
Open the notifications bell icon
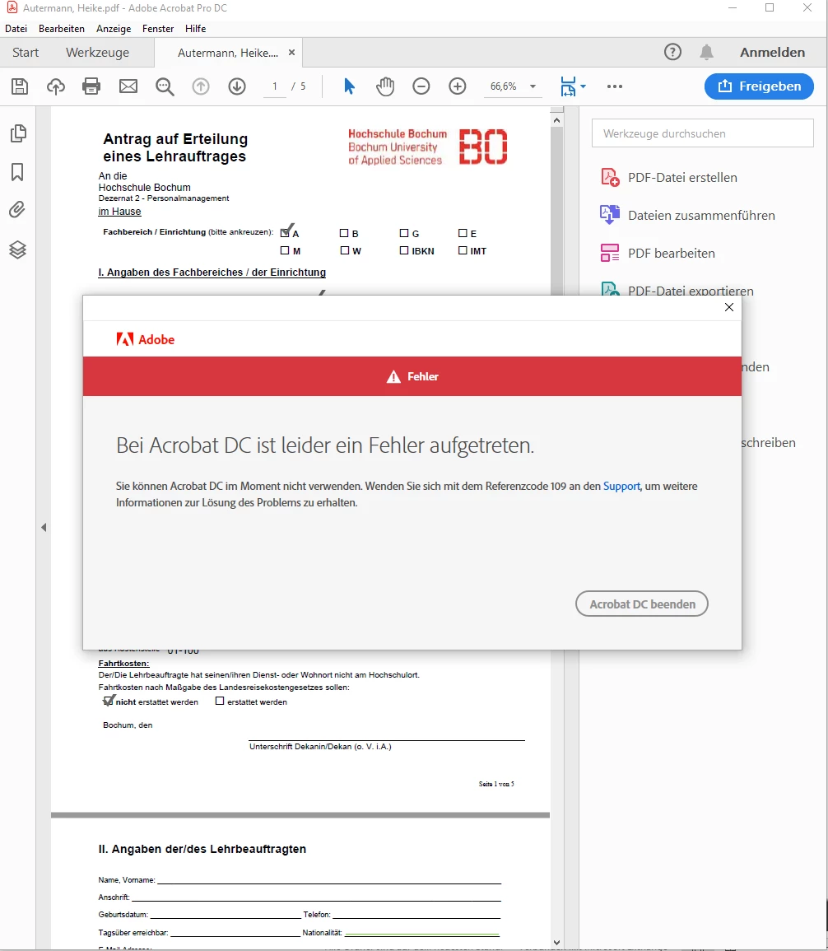(x=707, y=52)
